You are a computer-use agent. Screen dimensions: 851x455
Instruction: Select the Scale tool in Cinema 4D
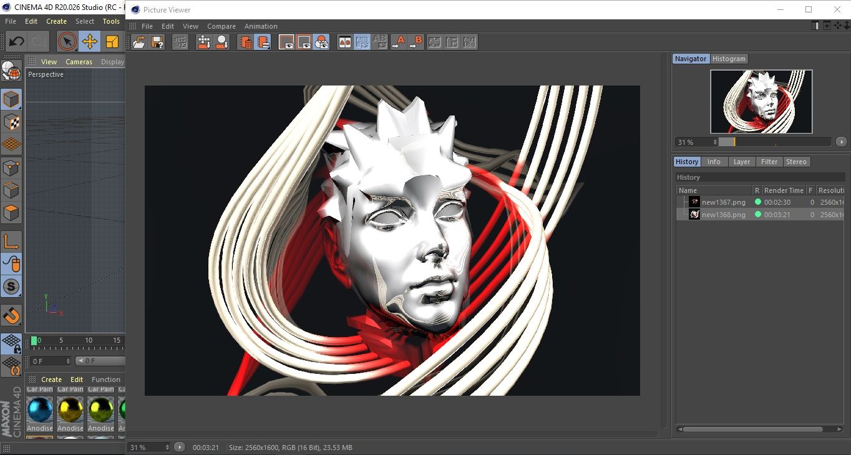[112, 42]
